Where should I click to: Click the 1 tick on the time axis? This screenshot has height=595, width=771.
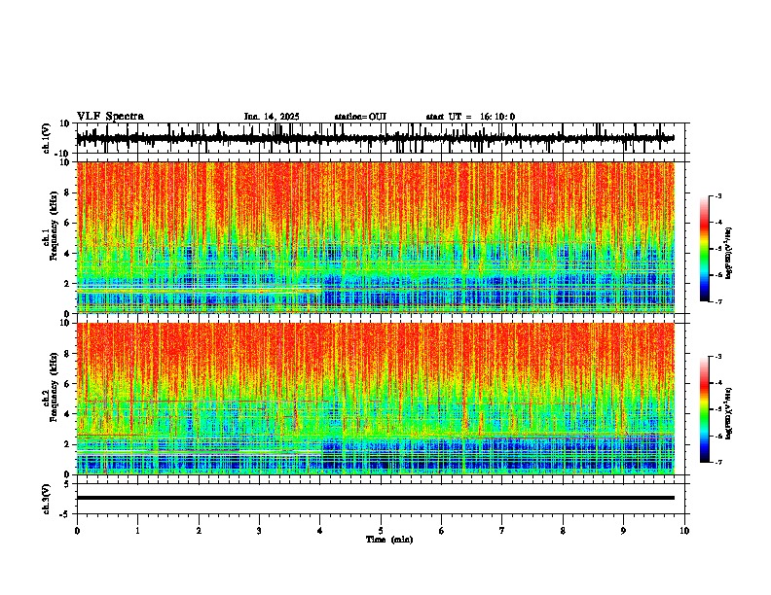click(x=137, y=531)
